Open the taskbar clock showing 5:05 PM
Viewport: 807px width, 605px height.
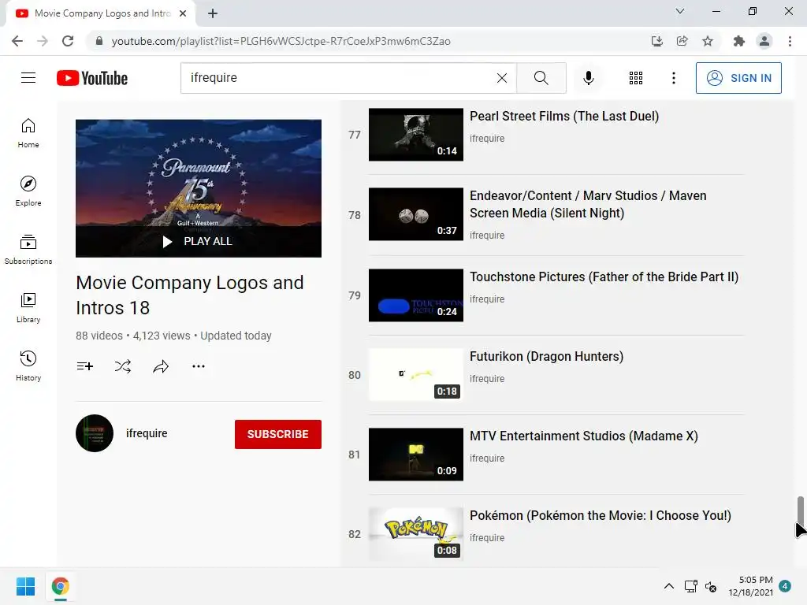(x=750, y=586)
